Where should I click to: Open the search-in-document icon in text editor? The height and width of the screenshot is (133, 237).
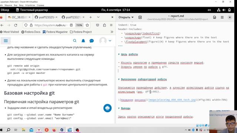click(214, 17)
